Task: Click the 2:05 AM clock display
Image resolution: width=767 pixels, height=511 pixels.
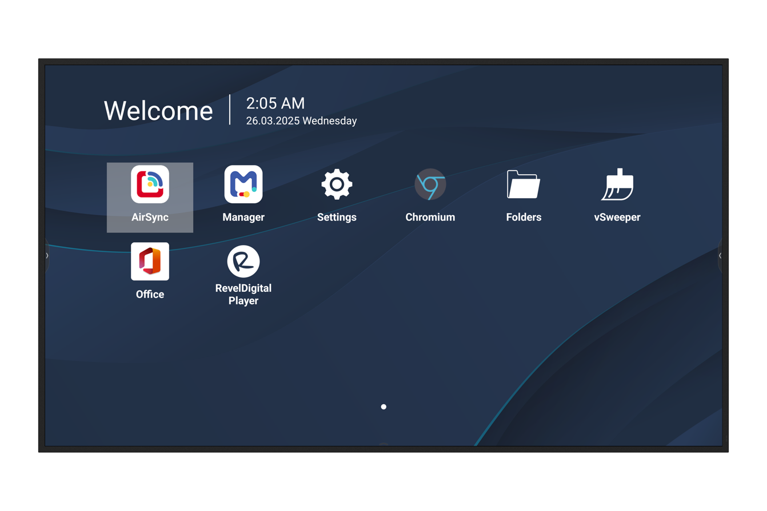Action: (275, 103)
